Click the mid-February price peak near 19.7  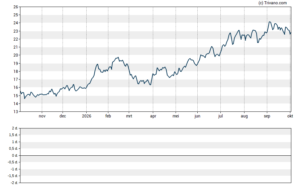coord(118,57)
